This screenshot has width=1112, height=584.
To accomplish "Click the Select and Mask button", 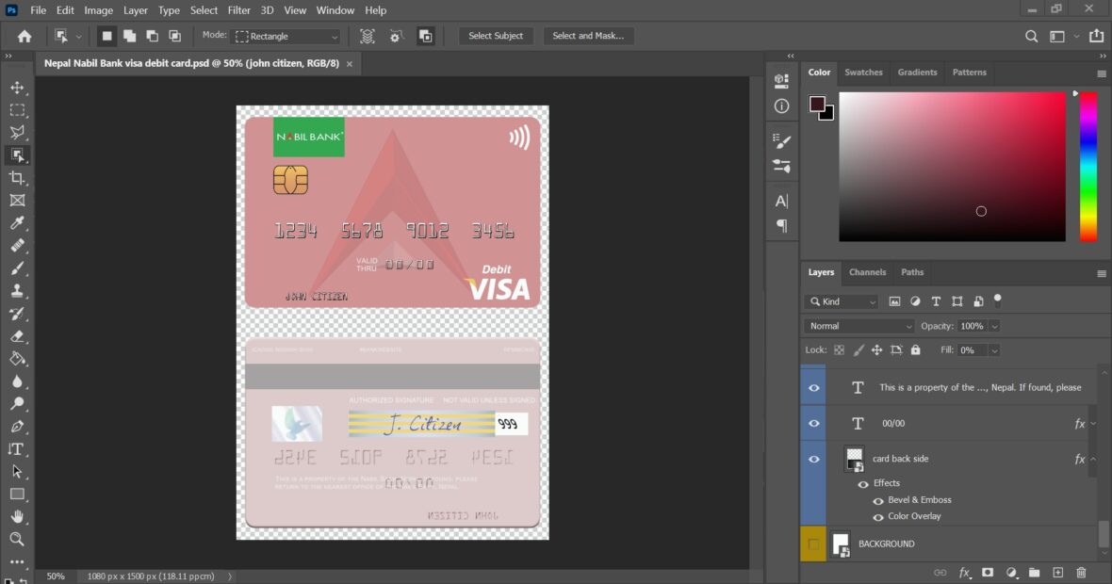I will pos(588,35).
